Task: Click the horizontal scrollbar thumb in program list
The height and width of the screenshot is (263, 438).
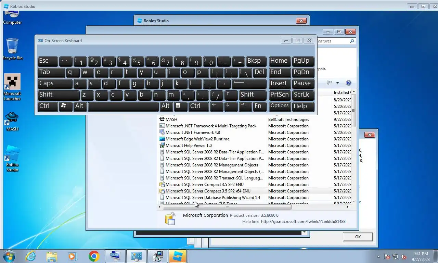Action: (227, 207)
